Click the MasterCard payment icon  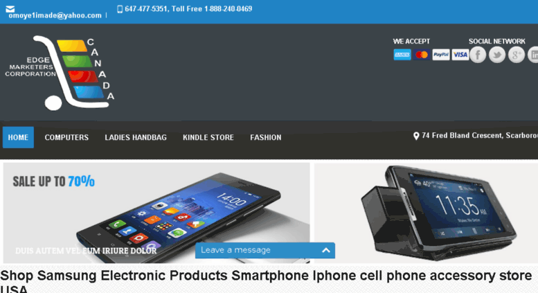(x=422, y=55)
